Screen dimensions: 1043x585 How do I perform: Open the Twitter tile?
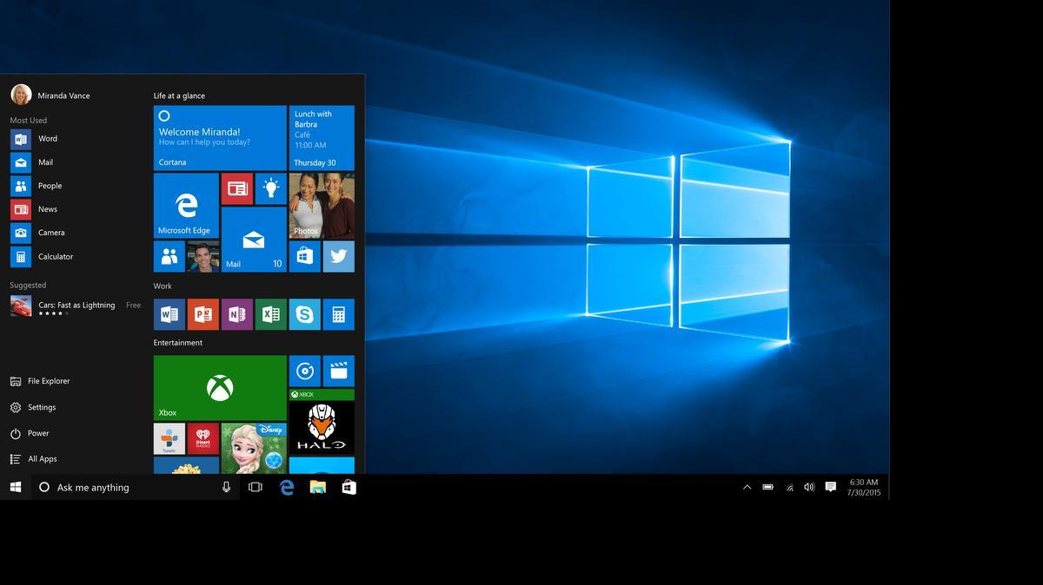tap(338, 257)
